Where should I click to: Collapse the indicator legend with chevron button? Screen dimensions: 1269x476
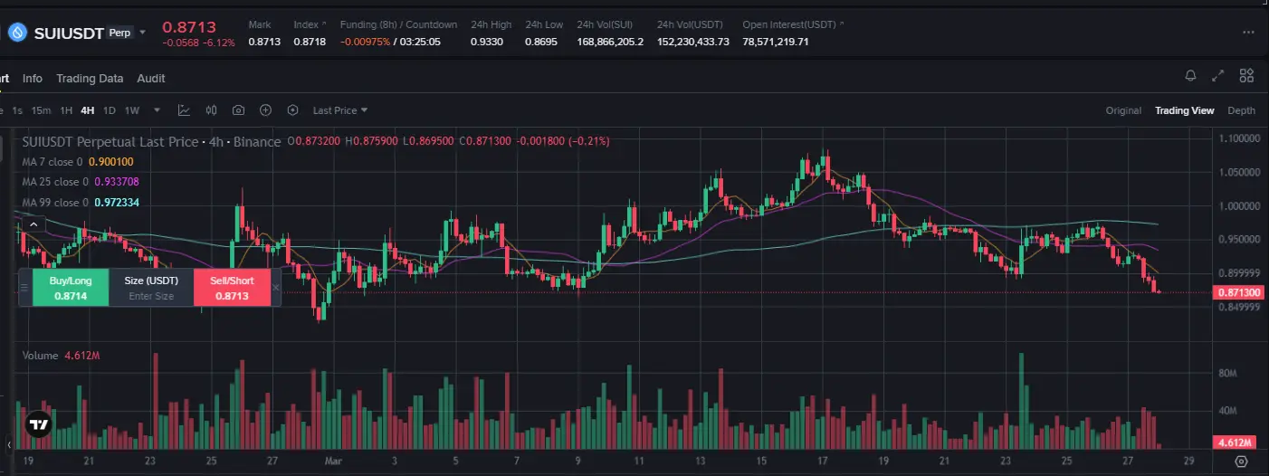pyautogui.click(x=33, y=224)
